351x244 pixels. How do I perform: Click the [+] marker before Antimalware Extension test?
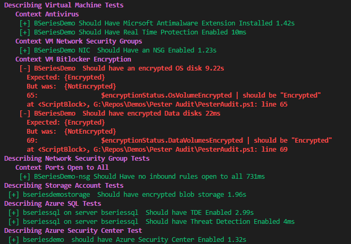click(x=25, y=23)
